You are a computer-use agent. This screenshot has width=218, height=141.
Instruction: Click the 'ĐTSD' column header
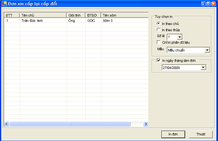pos(93,15)
